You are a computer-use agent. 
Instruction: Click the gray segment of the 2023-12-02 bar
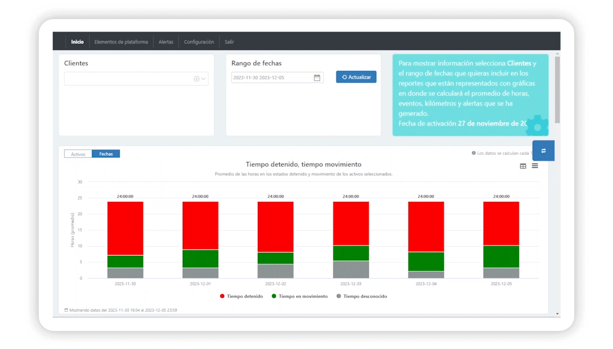pos(275,271)
